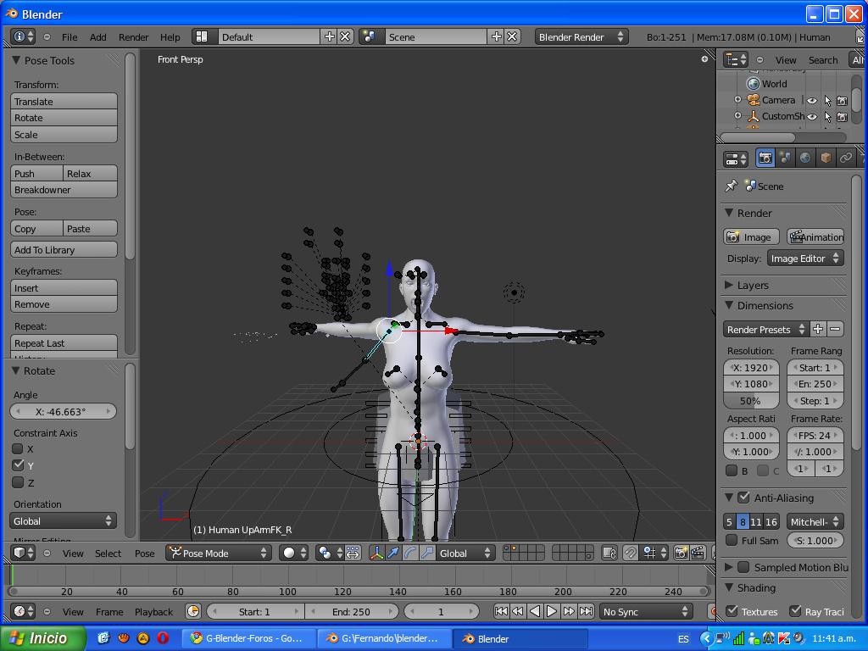Screen dimensions: 868x651
Task: Click the Breakdowner button
Action: point(64,190)
